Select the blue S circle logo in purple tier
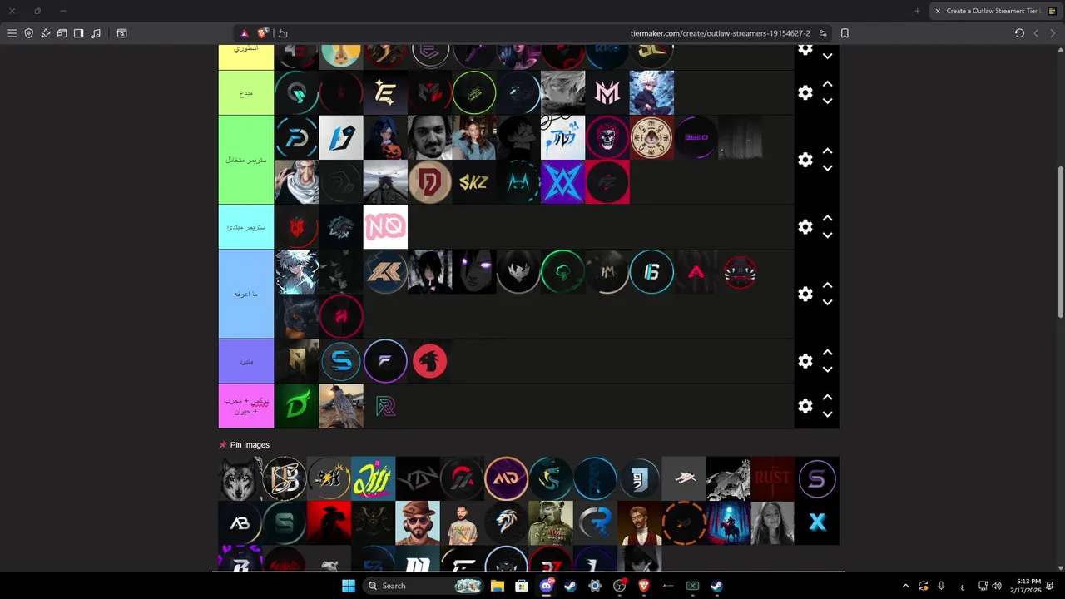The image size is (1065, 599). coord(341,361)
